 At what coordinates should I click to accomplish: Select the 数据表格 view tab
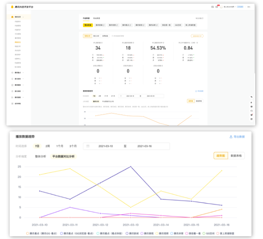[236, 156]
